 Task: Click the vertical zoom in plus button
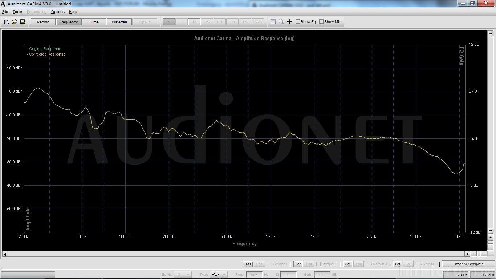point(491,237)
